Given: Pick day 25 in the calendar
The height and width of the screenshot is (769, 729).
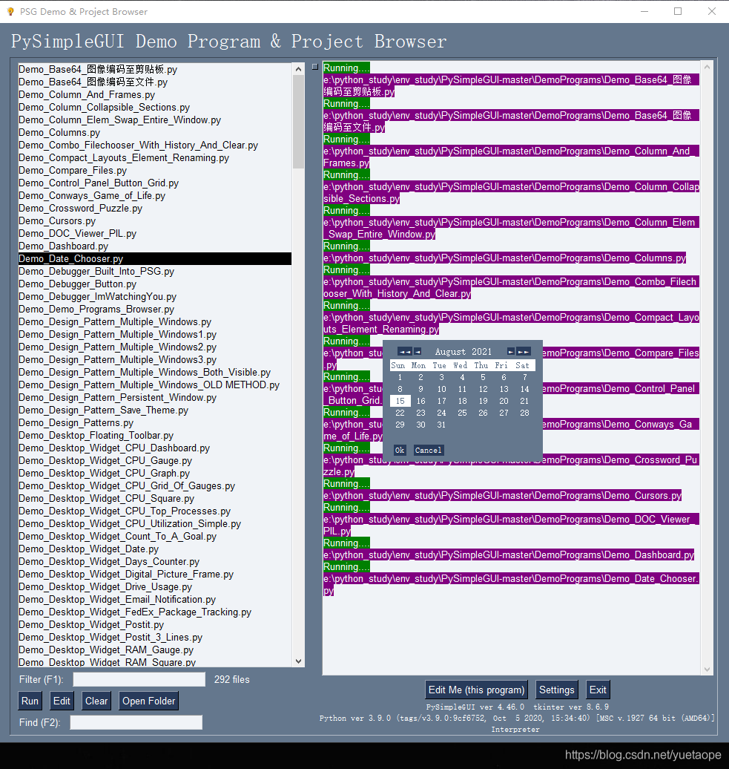Looking at the screenshot, I should pyautogui.click(x=462, y=413).
